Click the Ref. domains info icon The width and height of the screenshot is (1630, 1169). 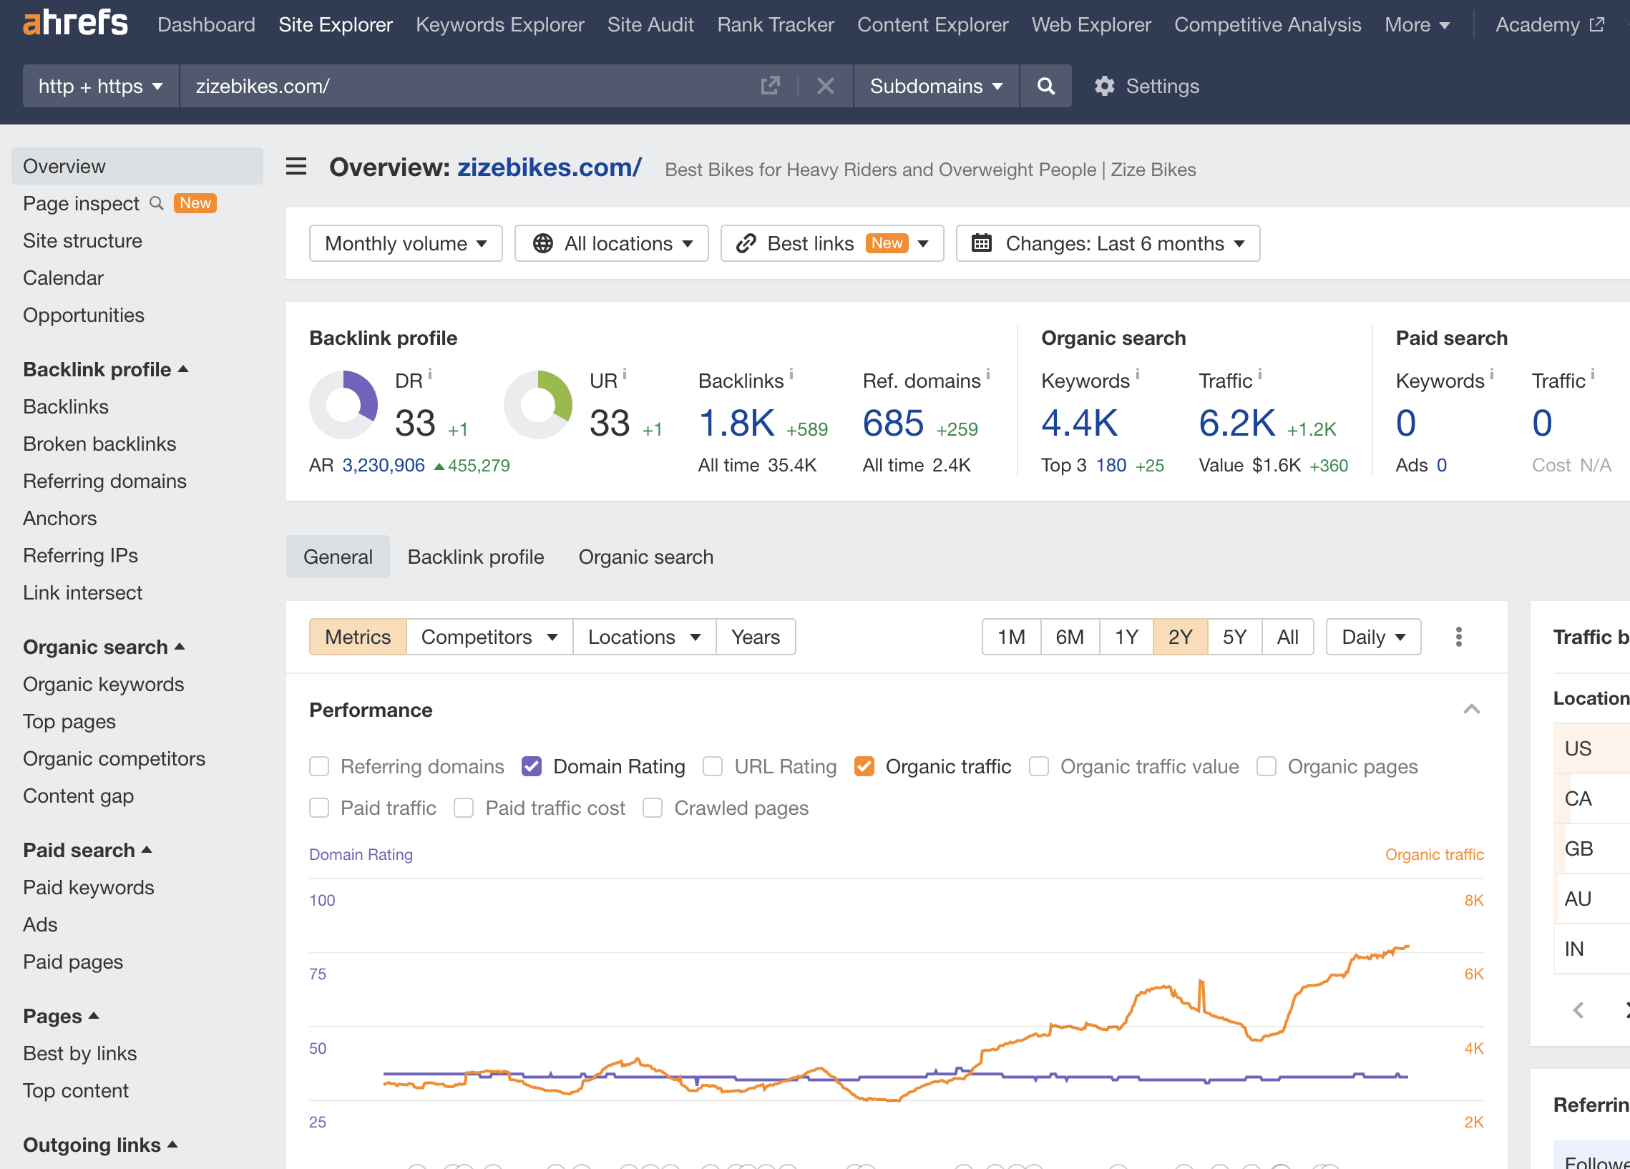[988, 373]
